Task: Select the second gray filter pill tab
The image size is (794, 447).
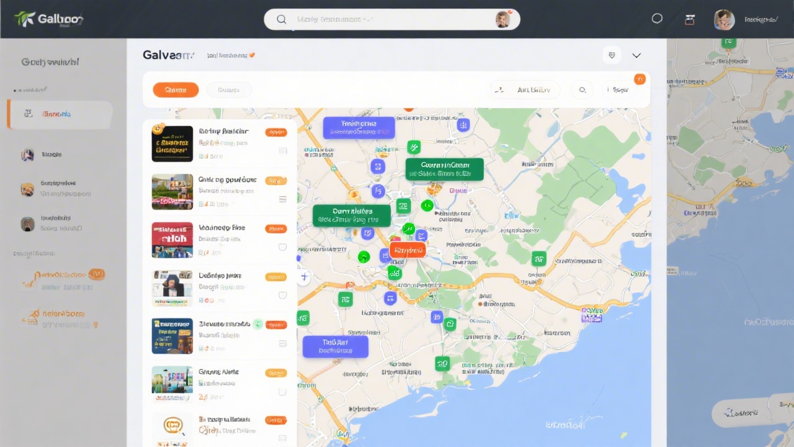Action: (x=229, y=89)
